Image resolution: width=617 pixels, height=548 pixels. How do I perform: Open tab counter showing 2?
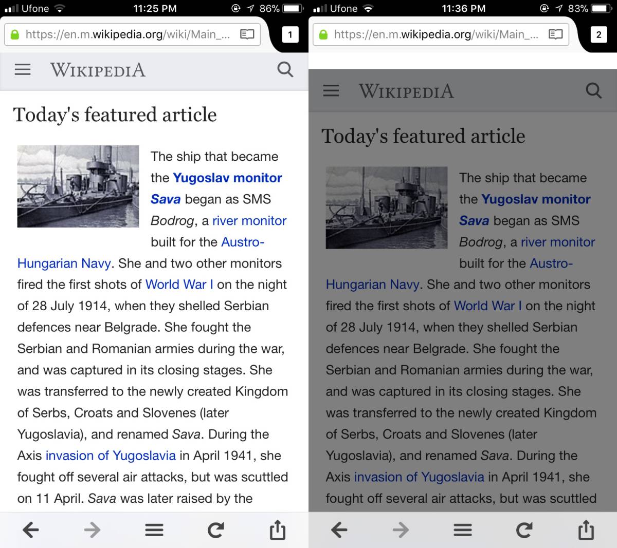(x=598, y=34)
